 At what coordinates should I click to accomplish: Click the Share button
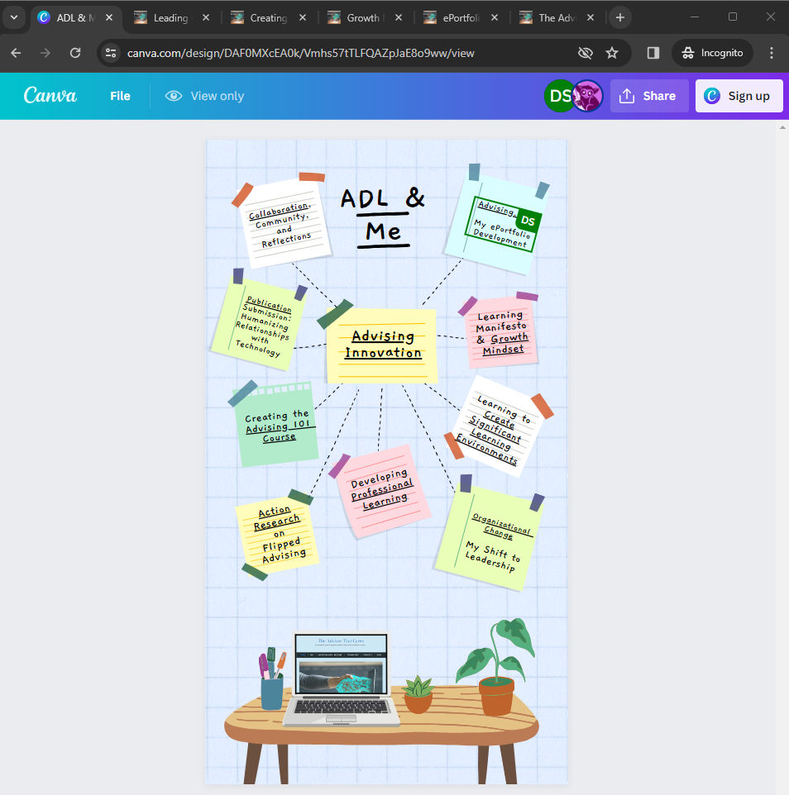(x=648, y=96)
